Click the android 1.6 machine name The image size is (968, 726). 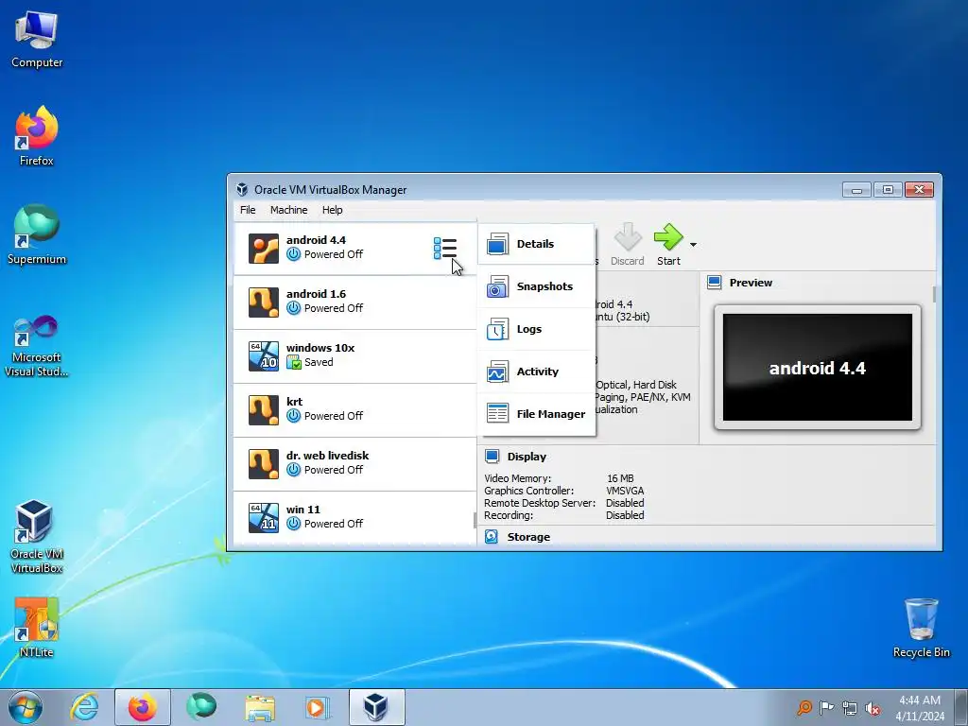point(316,294)
